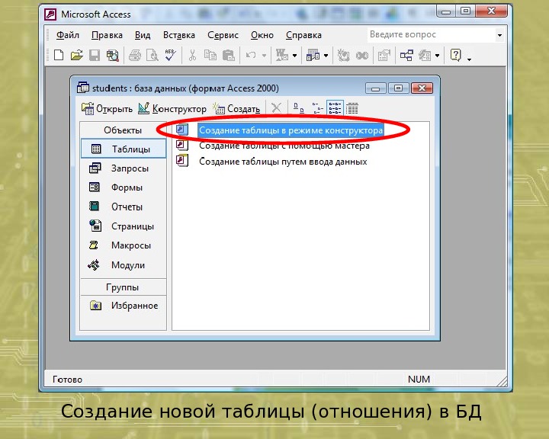The width and height of the screenshot is (549, 439).
Task: Click the Открыть button
Action: pos(107,108)
